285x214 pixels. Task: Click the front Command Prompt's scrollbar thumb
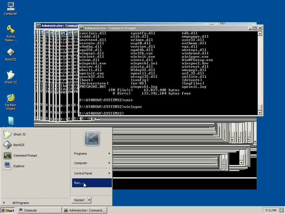click(260, 107)
